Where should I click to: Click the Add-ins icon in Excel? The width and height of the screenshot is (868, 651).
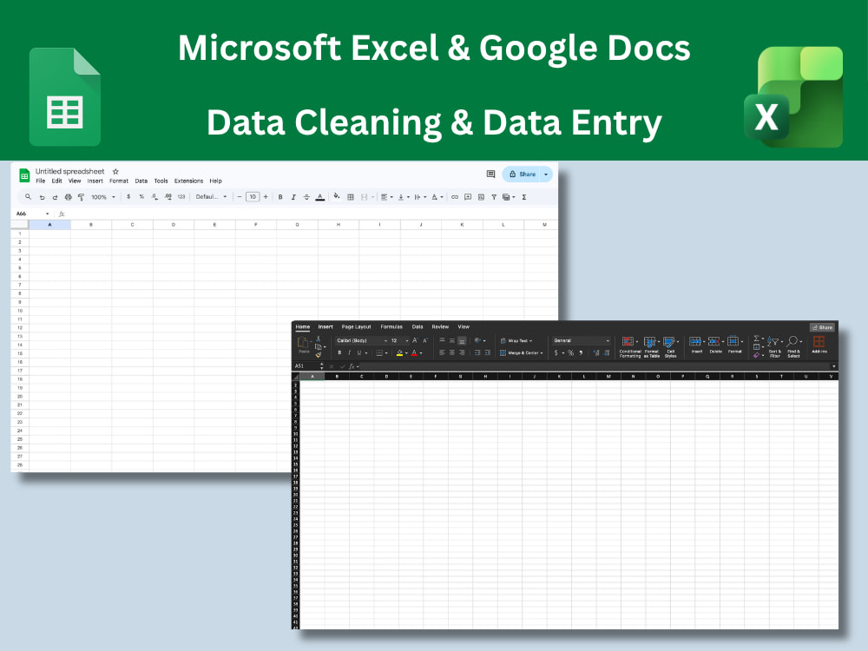click(819, 345)
